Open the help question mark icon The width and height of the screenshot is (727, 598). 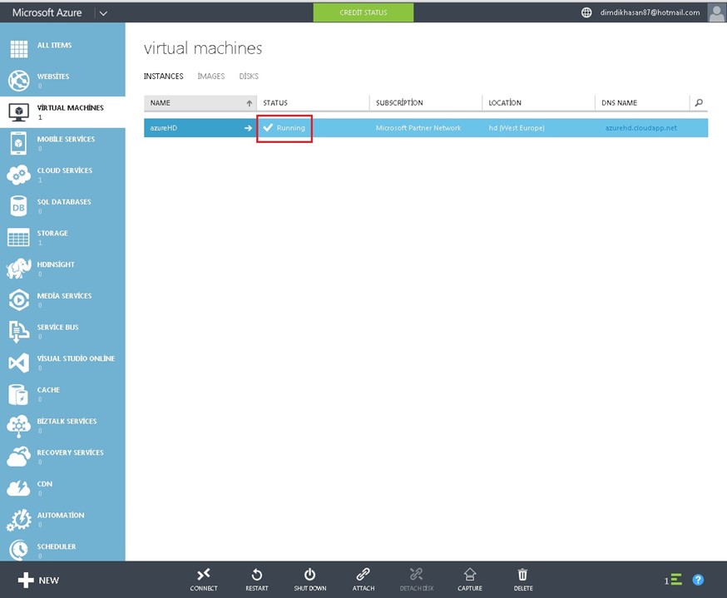(698, 580)
